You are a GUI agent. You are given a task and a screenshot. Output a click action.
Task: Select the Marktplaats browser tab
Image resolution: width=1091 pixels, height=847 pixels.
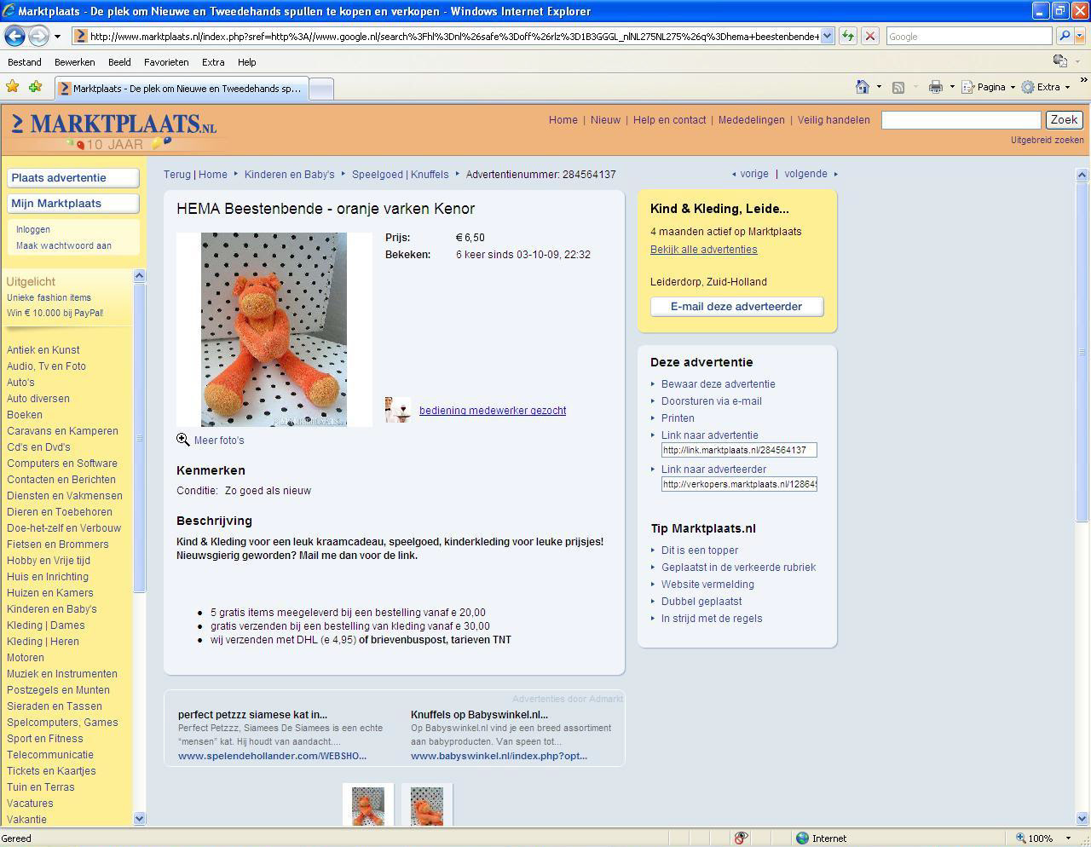pos(181,89)
